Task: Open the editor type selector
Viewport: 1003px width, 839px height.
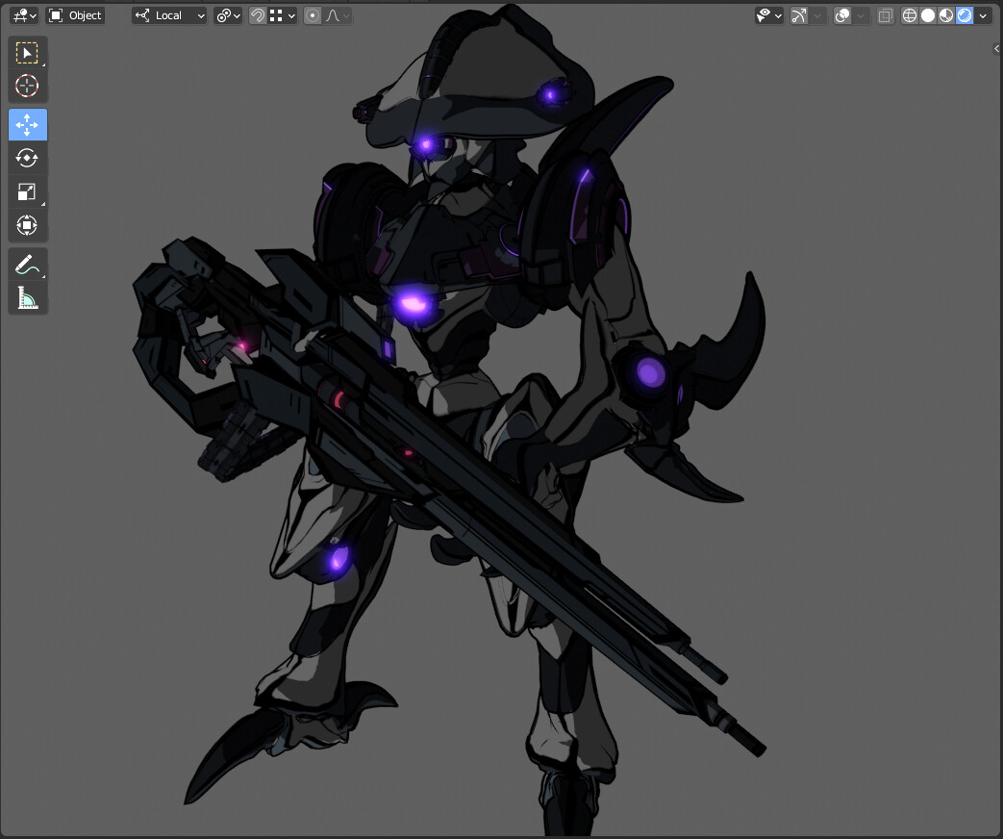Action: tap(20, 15)
